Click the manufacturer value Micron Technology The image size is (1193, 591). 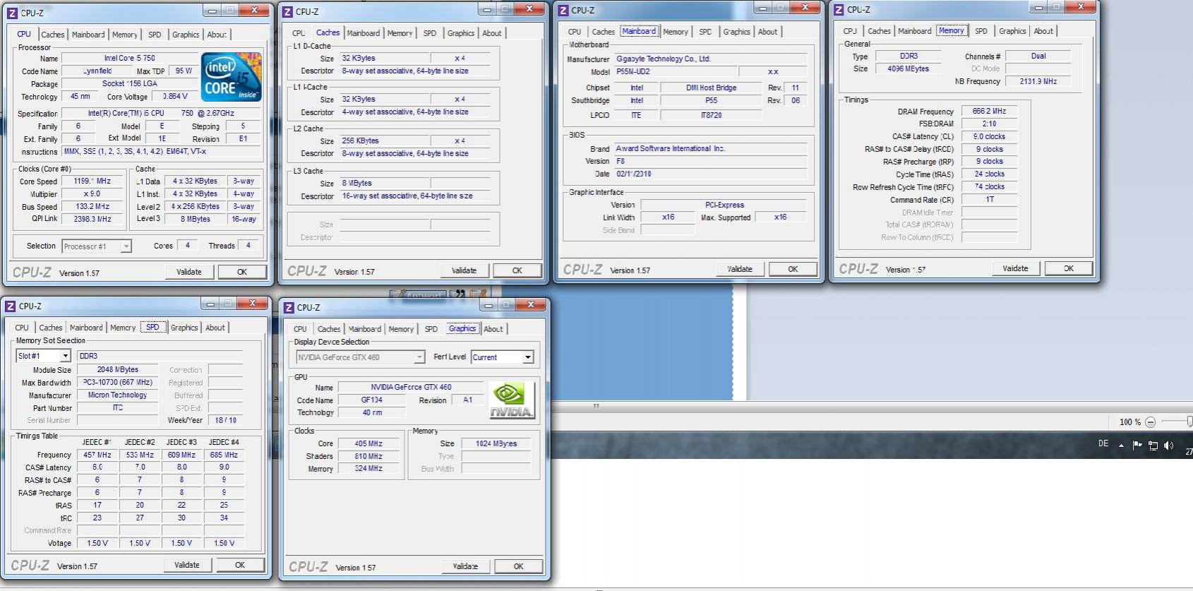pyautogui.click(x=117, y=395)
